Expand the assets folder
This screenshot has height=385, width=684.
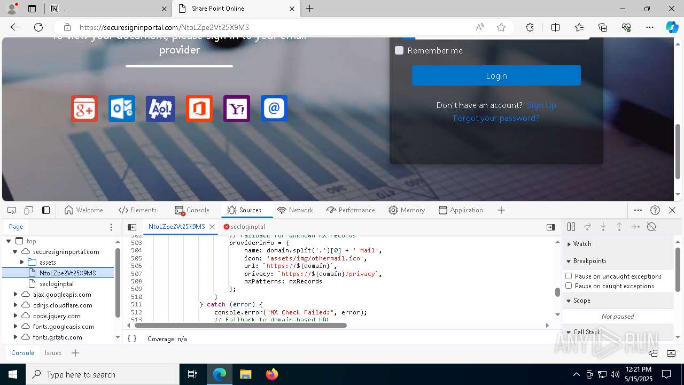(x=22, y=263)
